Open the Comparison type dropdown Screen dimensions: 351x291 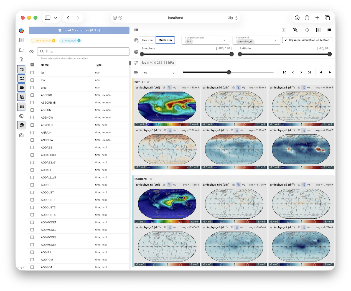[x=205, y=40]
